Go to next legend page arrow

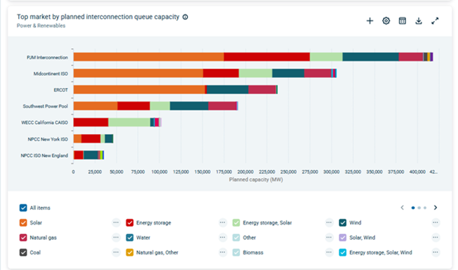[x=436, y=208]
